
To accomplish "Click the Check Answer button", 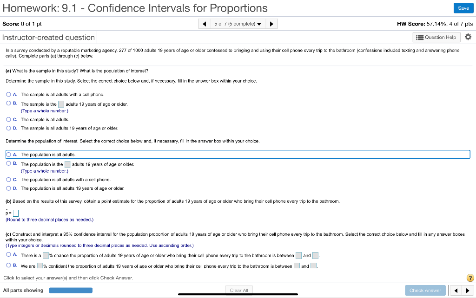I will pyautogui.click(x=425, y=290).
